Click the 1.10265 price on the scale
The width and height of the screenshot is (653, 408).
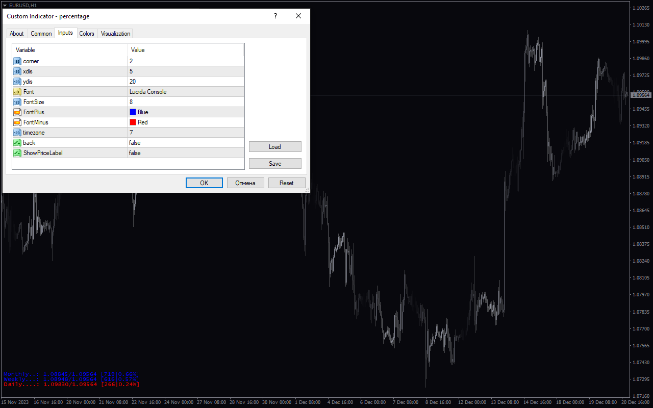click(641, 8)
